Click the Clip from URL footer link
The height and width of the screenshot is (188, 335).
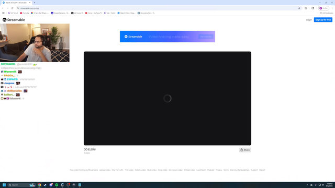[117, 170]
